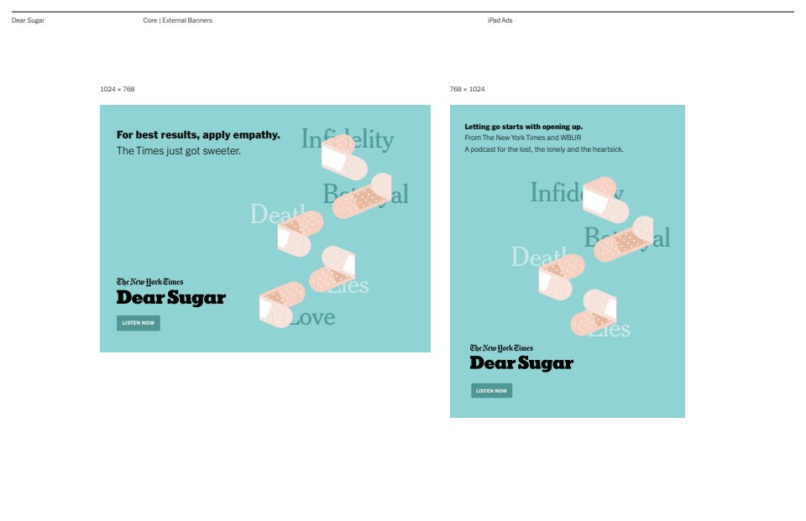
Task: Click the 1024 × 768 size label
Action: [118, 89]
